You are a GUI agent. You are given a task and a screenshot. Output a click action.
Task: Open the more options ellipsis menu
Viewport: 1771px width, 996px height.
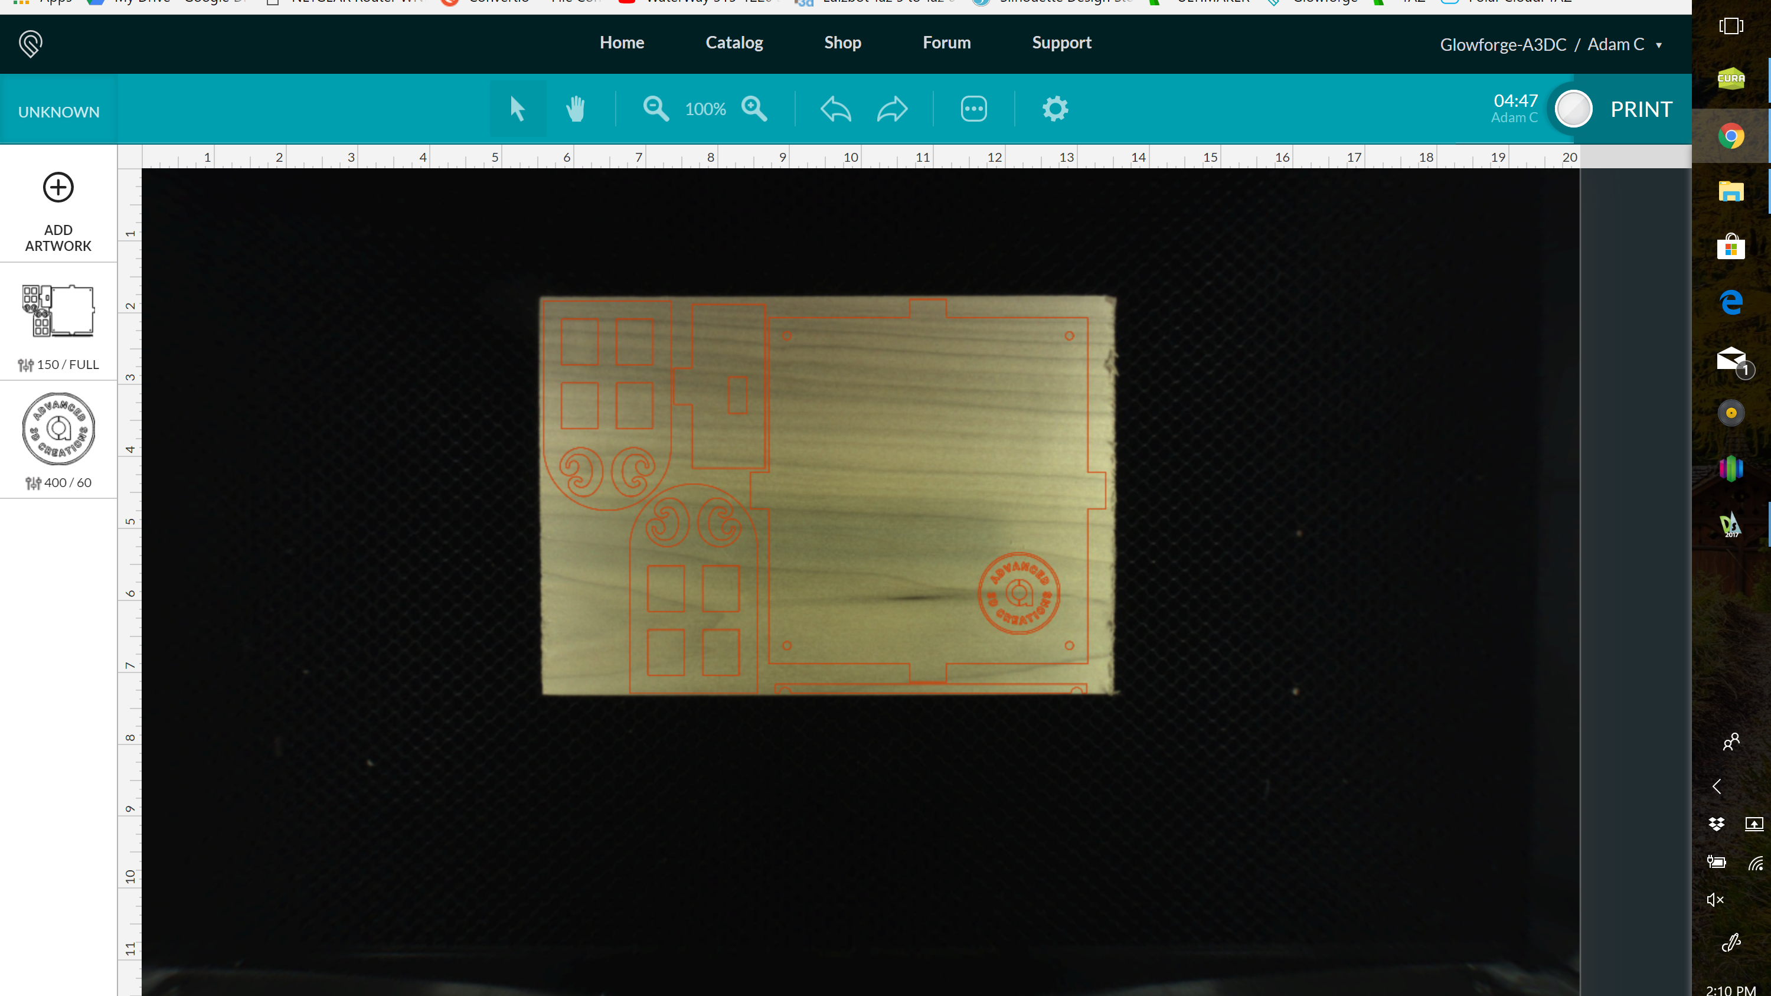pos(973,109)
